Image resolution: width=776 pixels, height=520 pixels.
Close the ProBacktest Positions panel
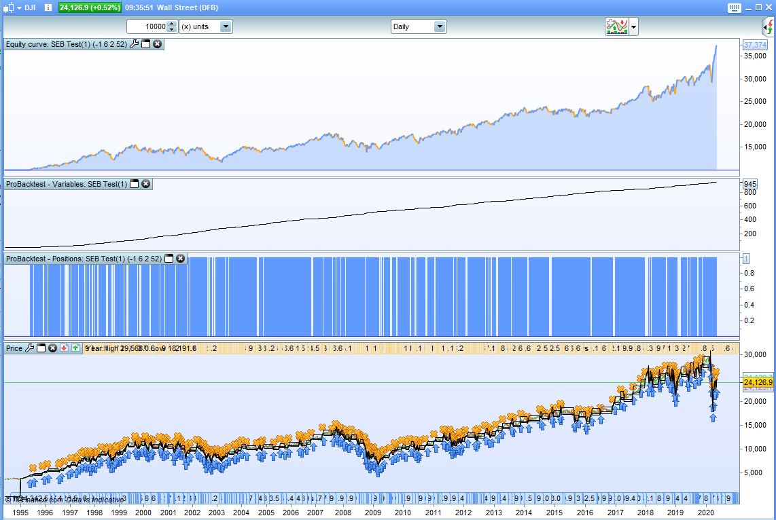tap(181, 259)
